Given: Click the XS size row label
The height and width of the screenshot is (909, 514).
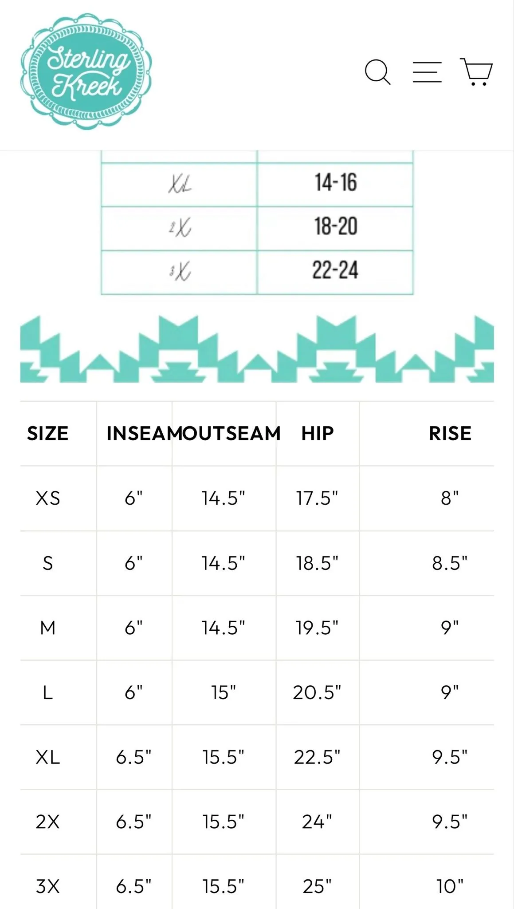Looking at the screenshot, I should coord(48,498).
